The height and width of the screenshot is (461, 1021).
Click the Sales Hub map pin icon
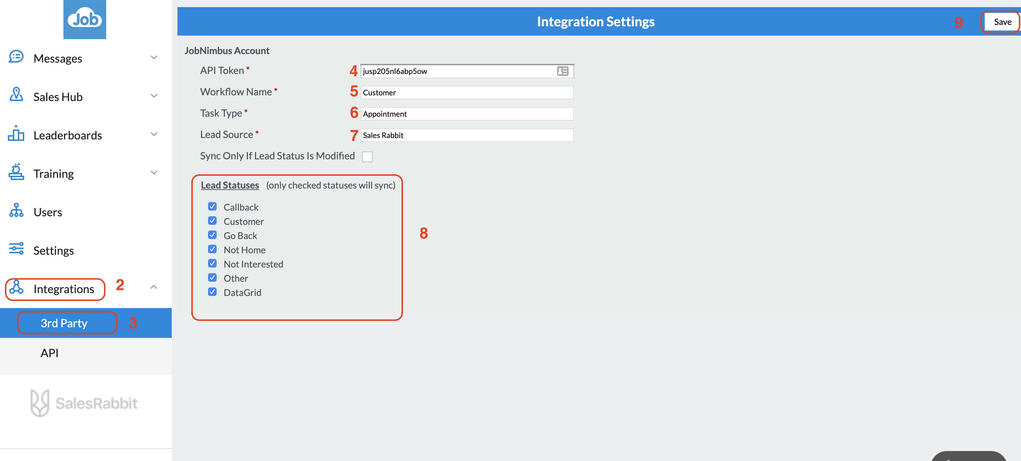pyautogui.click(x=16, y=95)
